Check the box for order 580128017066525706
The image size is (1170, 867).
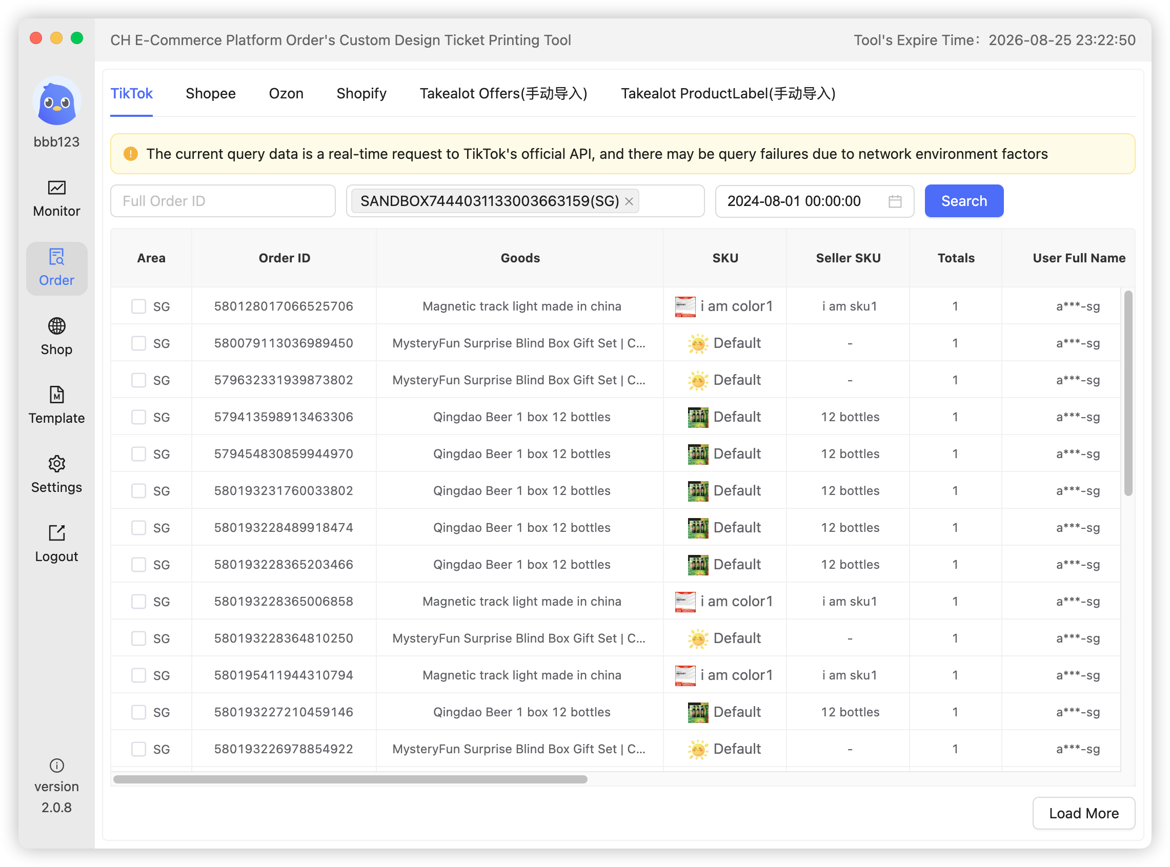click(138, 307)
